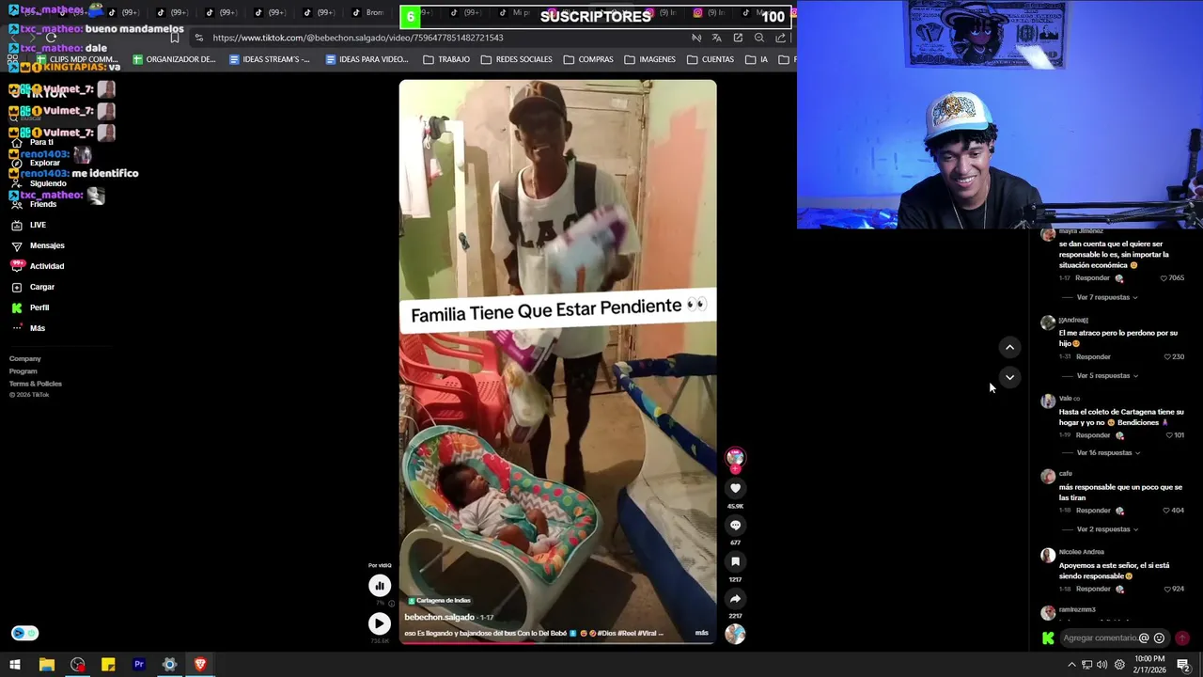Open browser translate page icon
The height and width of the screenshot is (677, 1203).
click(x=717, y=38)
